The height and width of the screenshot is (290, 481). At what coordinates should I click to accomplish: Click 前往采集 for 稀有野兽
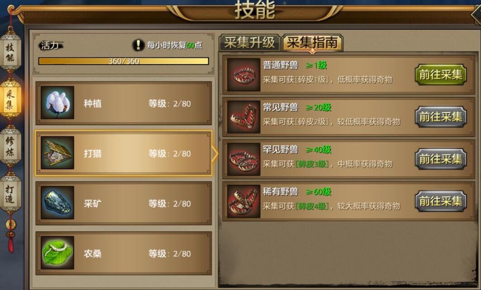point(441,201)
